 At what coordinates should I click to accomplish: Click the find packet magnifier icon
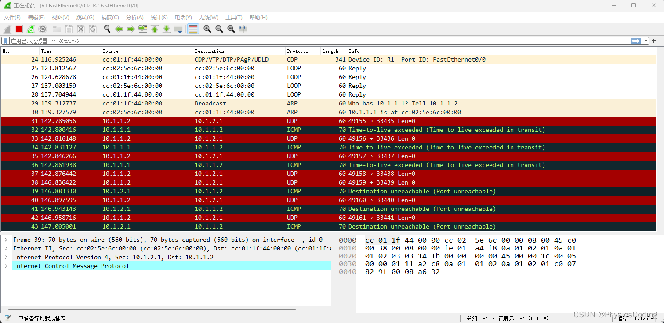click(107, 29)
